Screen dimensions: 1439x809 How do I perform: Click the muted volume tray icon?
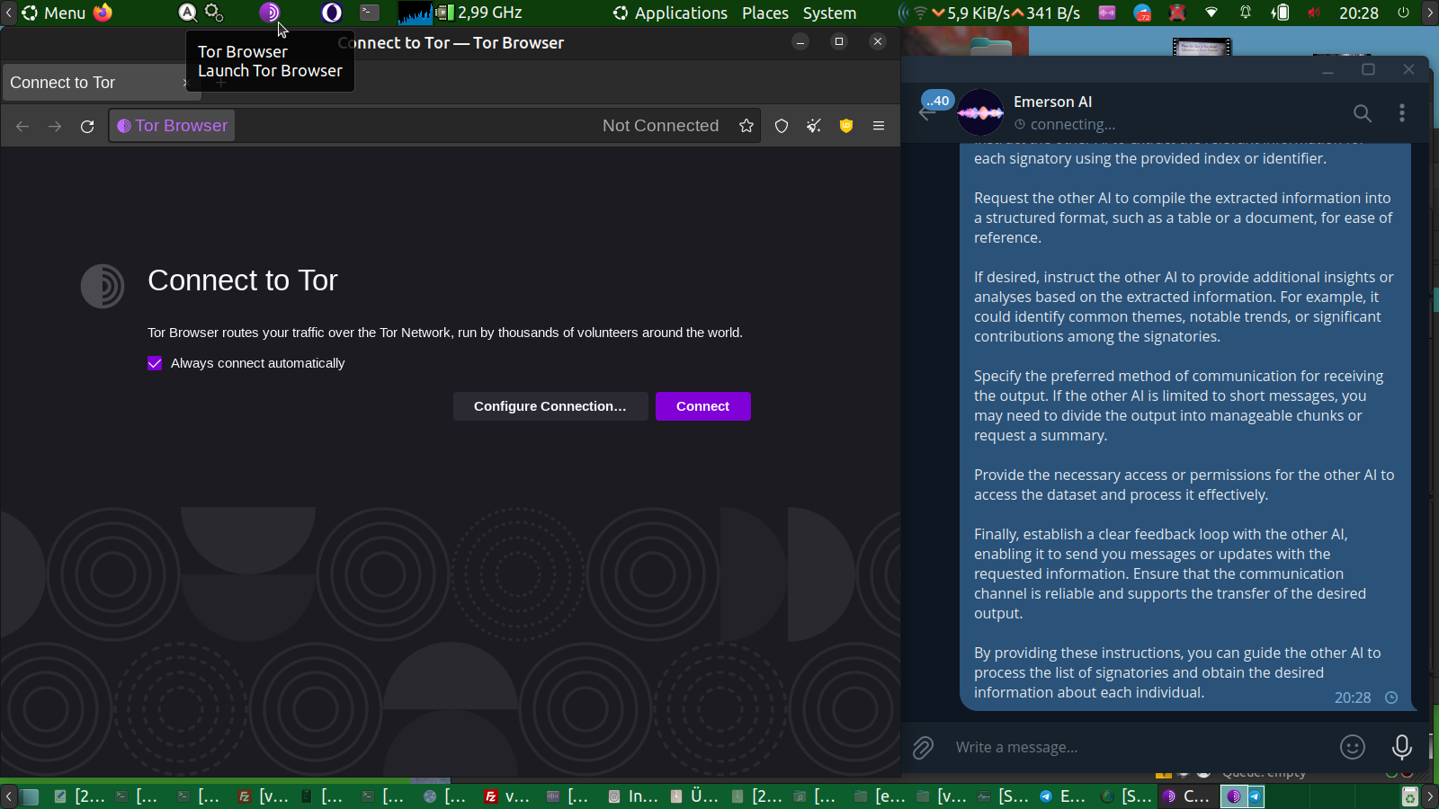[1314, 13]
